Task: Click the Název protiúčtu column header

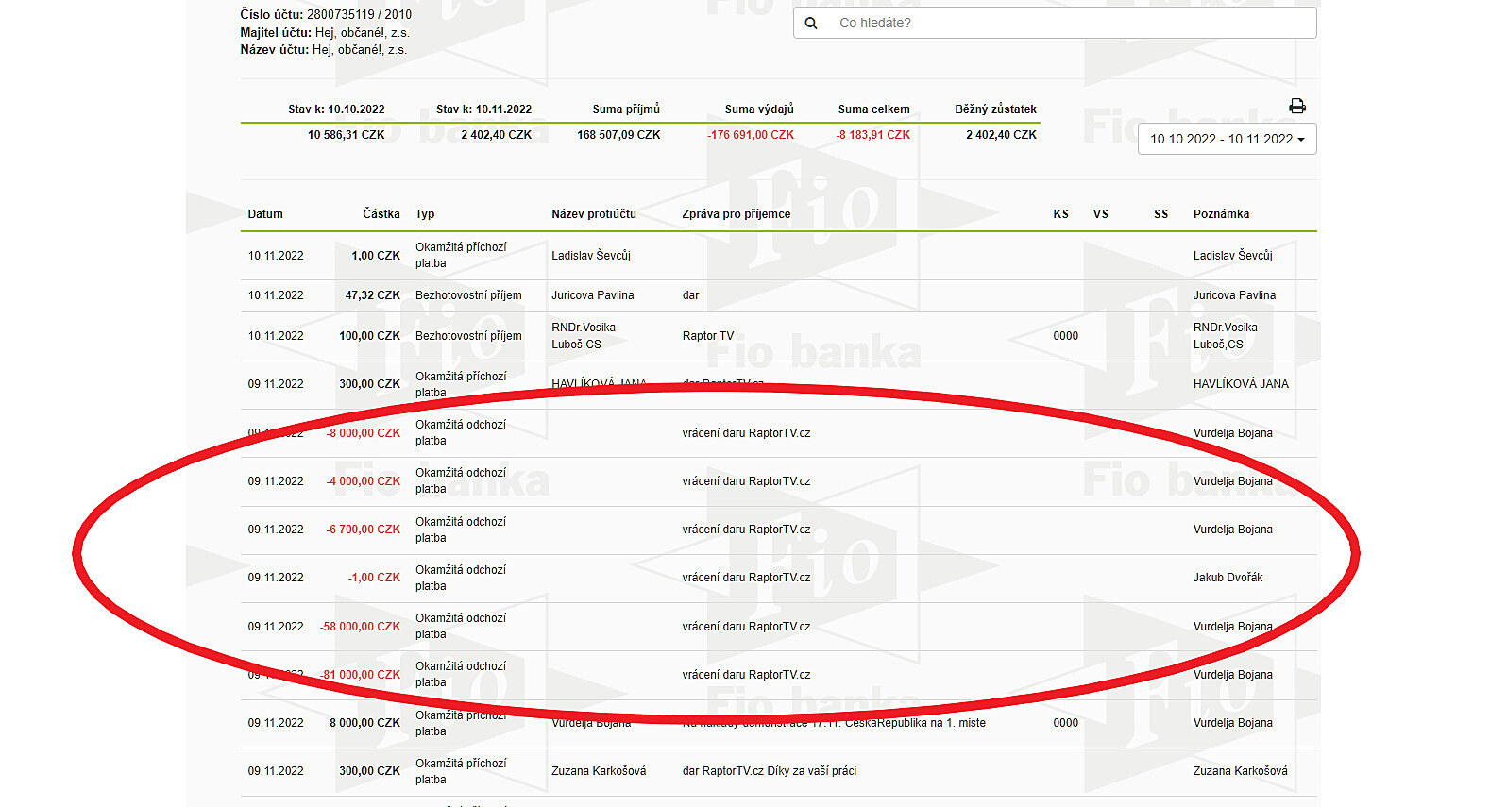Action: coord(594,214)
